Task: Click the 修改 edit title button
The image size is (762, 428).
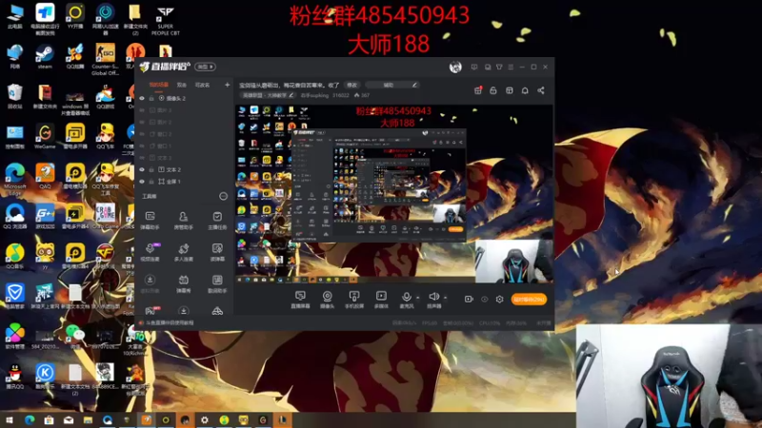Action: 352,85
